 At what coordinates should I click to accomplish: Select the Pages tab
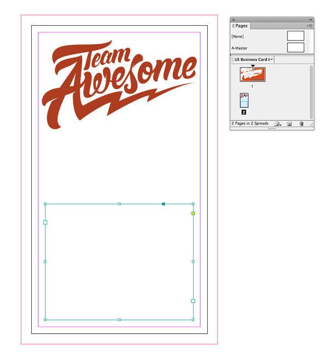[x=241, y=26]
